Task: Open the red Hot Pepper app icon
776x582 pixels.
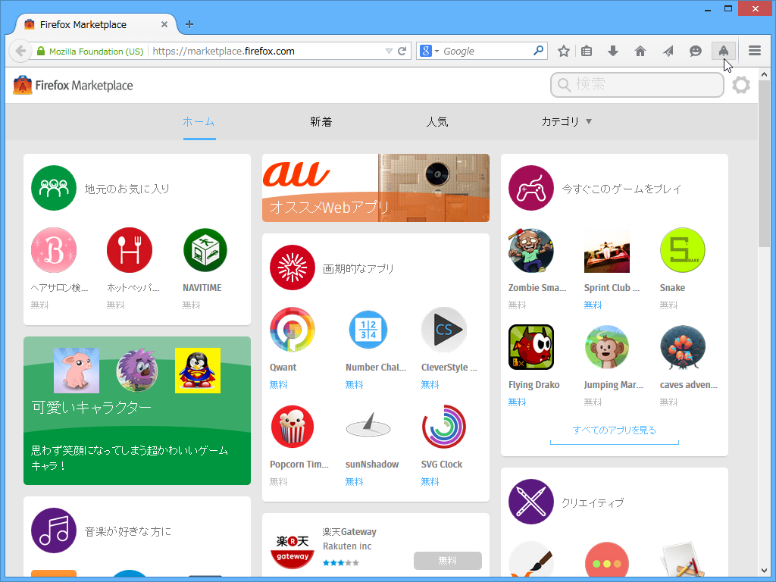Action: [129, 250]
